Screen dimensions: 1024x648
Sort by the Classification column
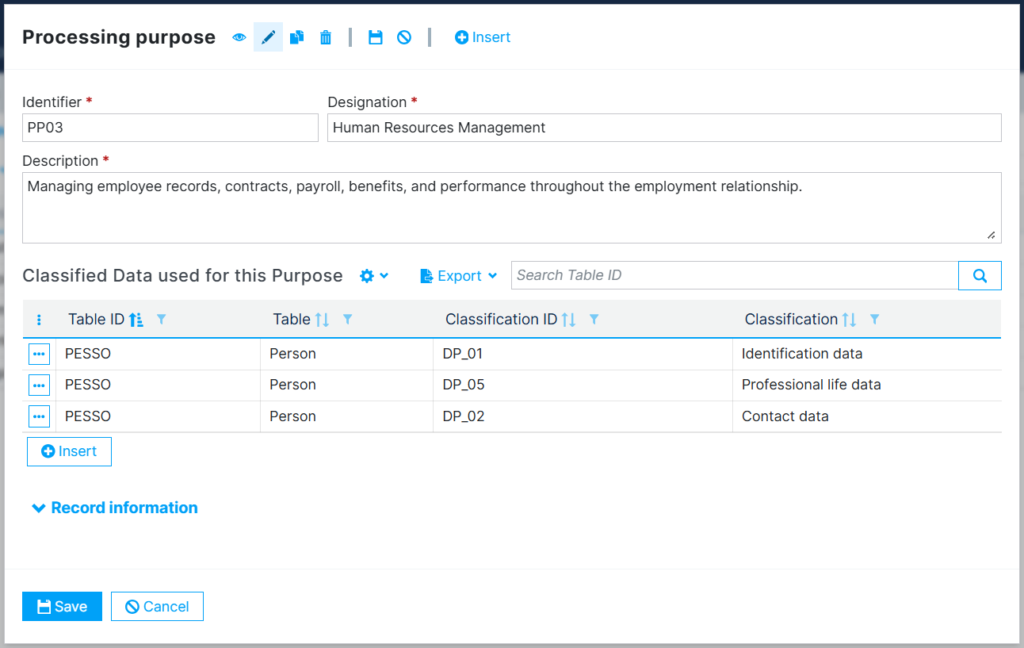click(x=849, y=320)
